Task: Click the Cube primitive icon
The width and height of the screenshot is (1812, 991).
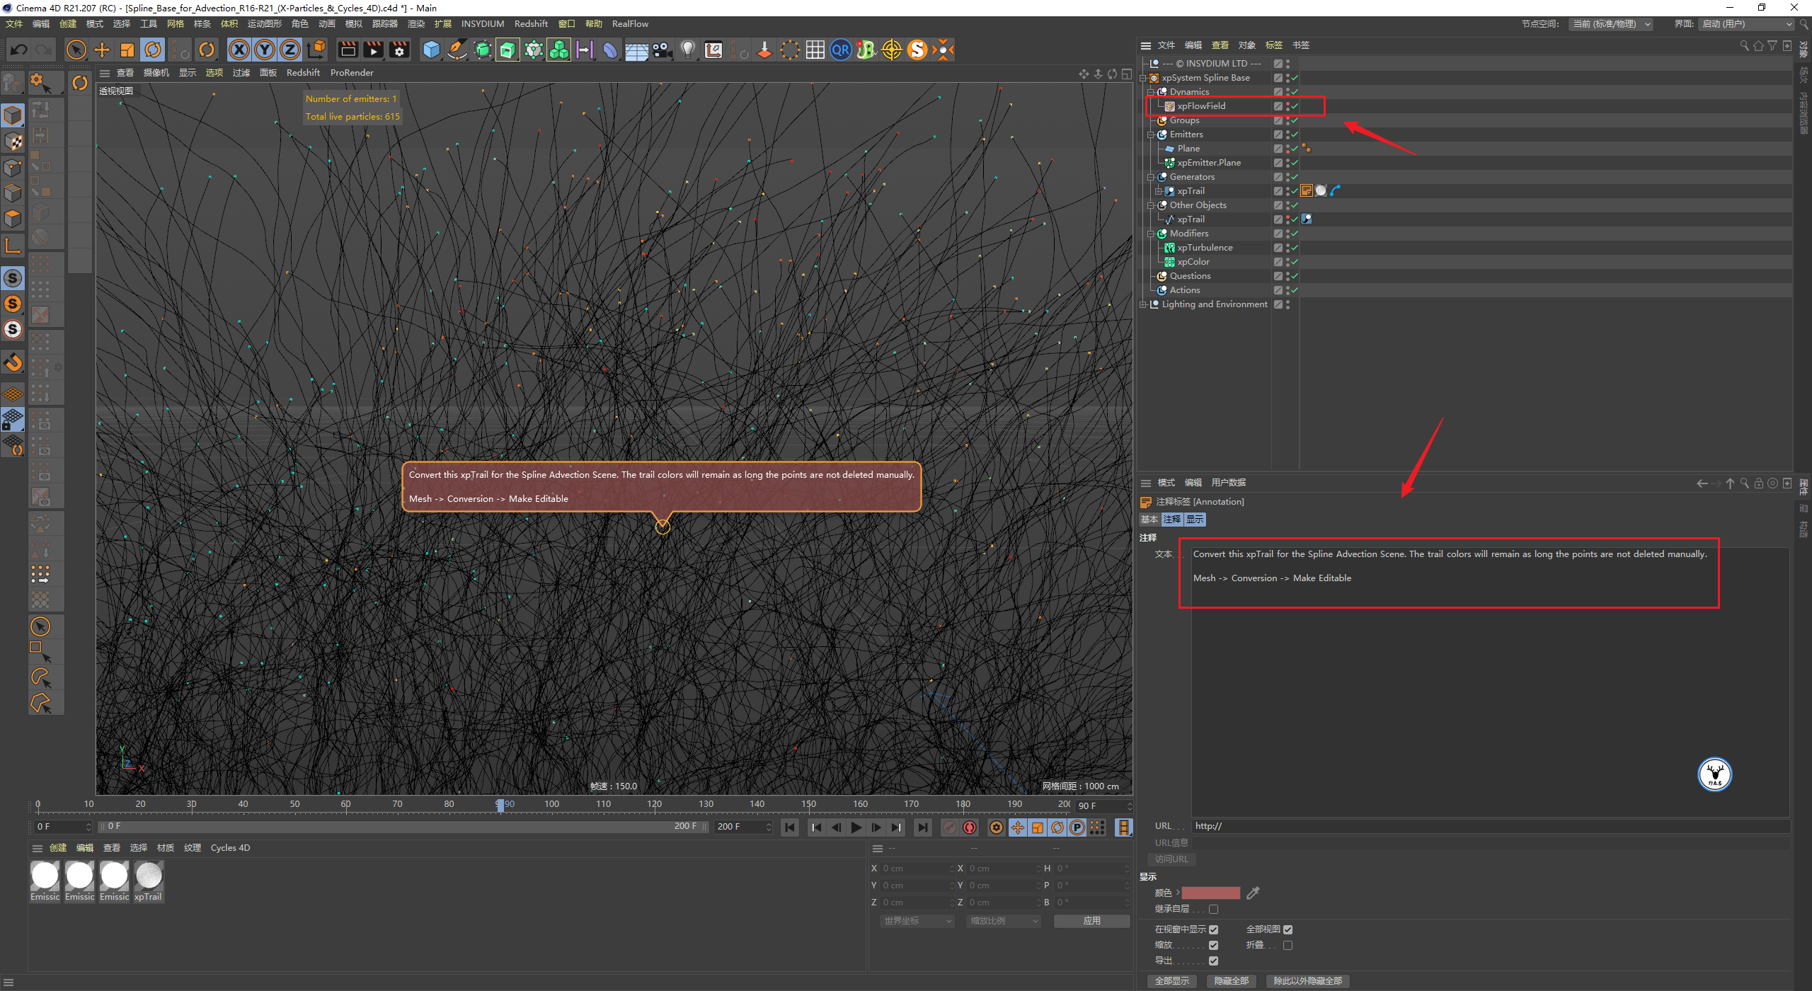Action: (x=431, y=50)
